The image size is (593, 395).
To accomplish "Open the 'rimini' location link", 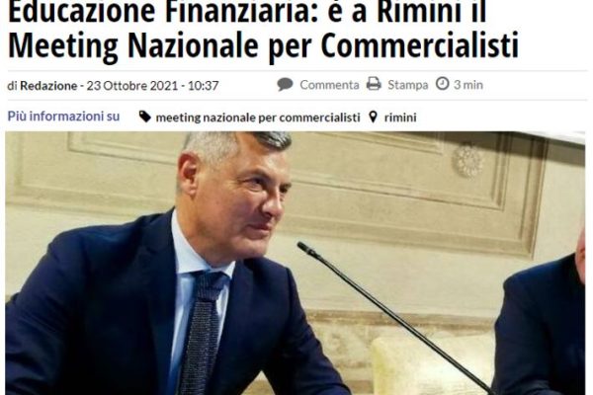I will [400, 118].
